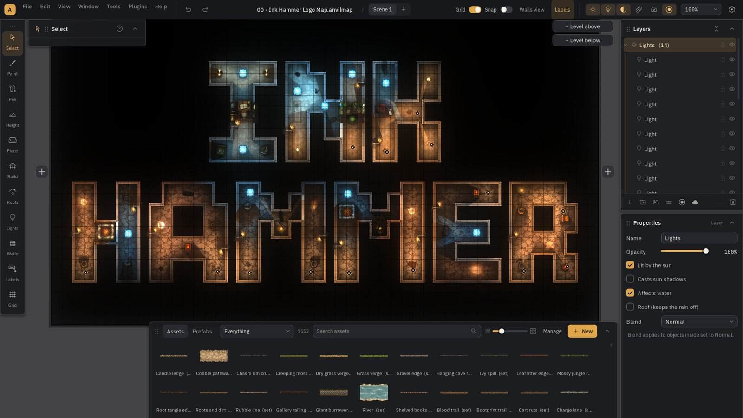The width and height of the screenshot is (743, 418).
Task: Open the Plugins menu
Action: pos(137,7)
